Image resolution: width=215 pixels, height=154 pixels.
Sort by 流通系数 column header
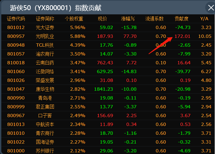pos(155,19)
